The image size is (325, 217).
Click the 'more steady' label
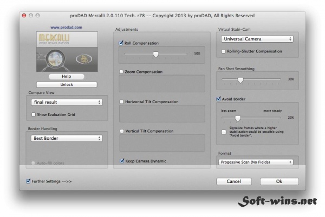272,111
